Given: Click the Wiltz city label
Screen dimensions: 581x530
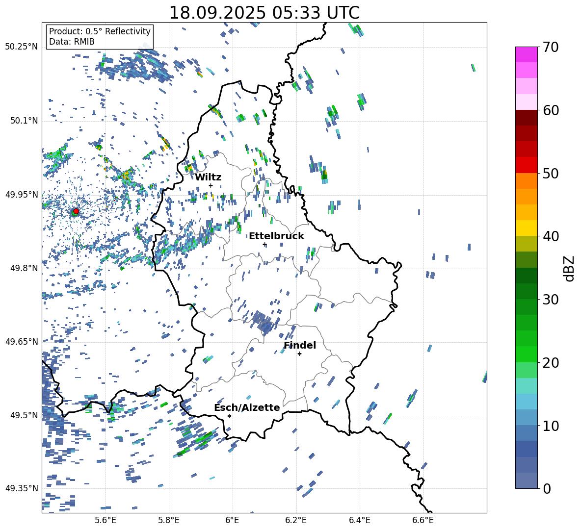Looking at the screenshot, I should click(x=208, y=177).
